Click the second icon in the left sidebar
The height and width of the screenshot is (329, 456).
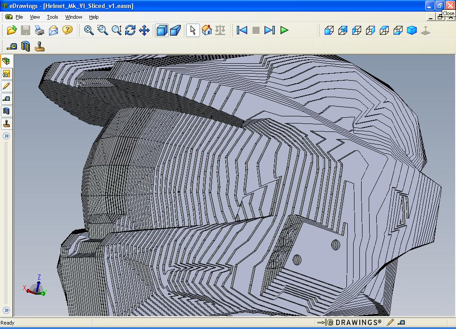coord(6,74)
